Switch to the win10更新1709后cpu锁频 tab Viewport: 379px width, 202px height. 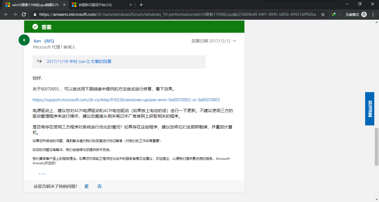35,5
